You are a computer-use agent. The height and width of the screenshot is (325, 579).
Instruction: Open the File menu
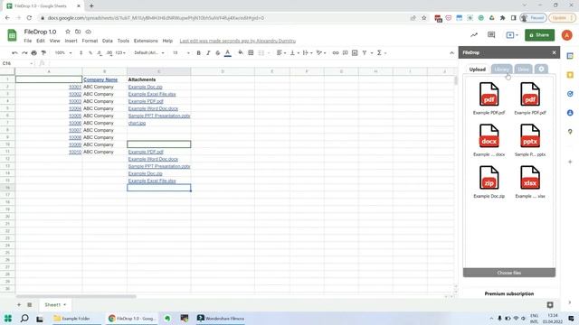point(28,41)
